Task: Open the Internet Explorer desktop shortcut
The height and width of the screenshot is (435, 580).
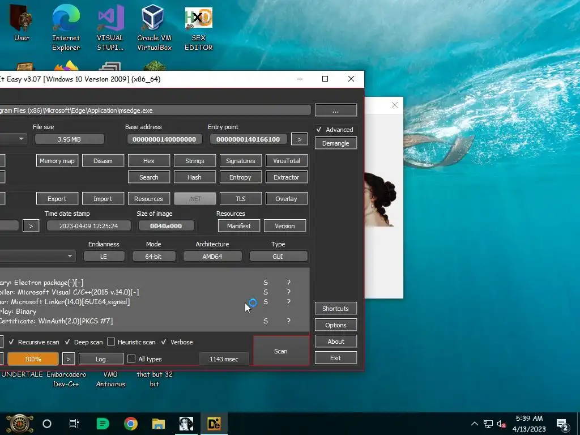Action: (x=66, y=28)
